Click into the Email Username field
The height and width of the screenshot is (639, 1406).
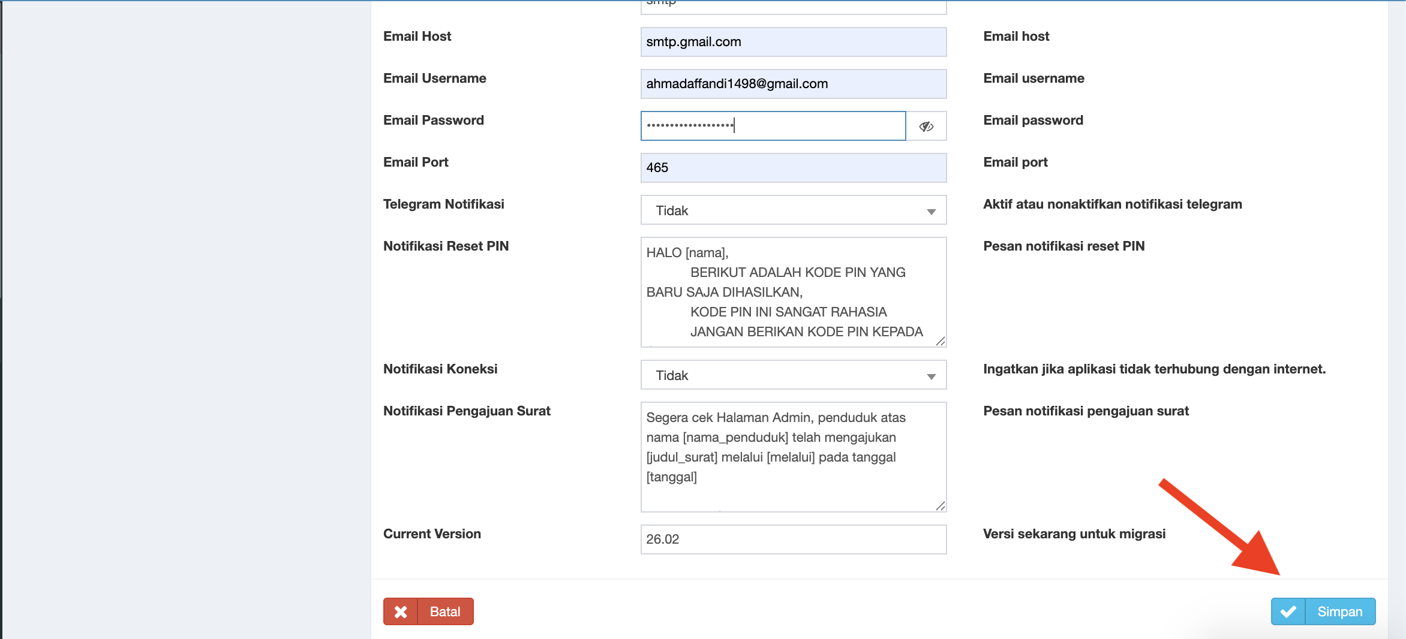793,84
